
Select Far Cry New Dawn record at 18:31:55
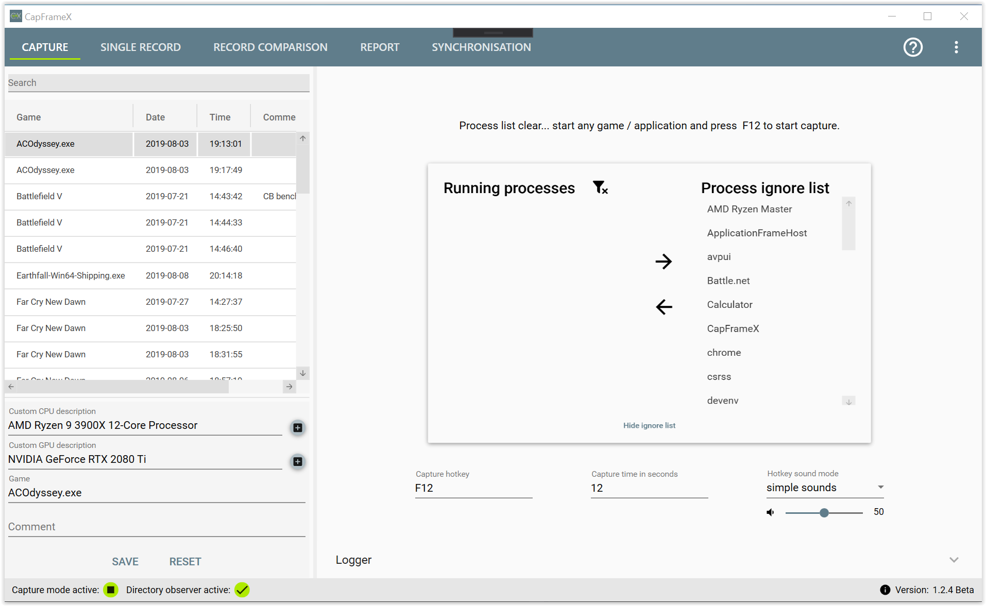click(x=150, y=354)
